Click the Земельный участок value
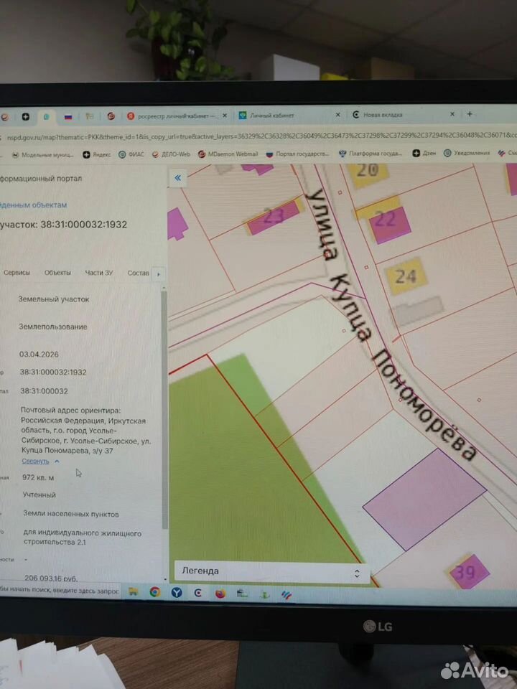Viewport: 517px width, 689px height. pos(54,299)
